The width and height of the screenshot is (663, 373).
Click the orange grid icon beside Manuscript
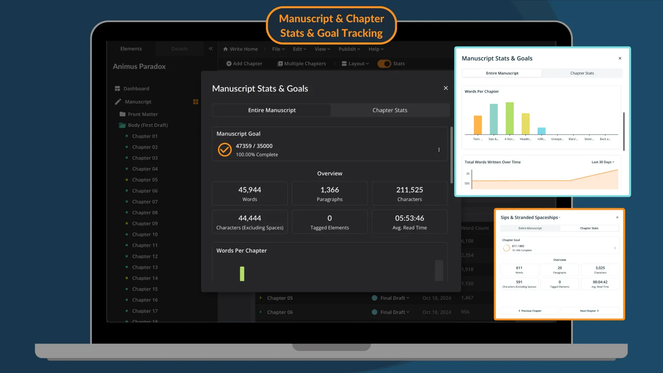point(196,102)
